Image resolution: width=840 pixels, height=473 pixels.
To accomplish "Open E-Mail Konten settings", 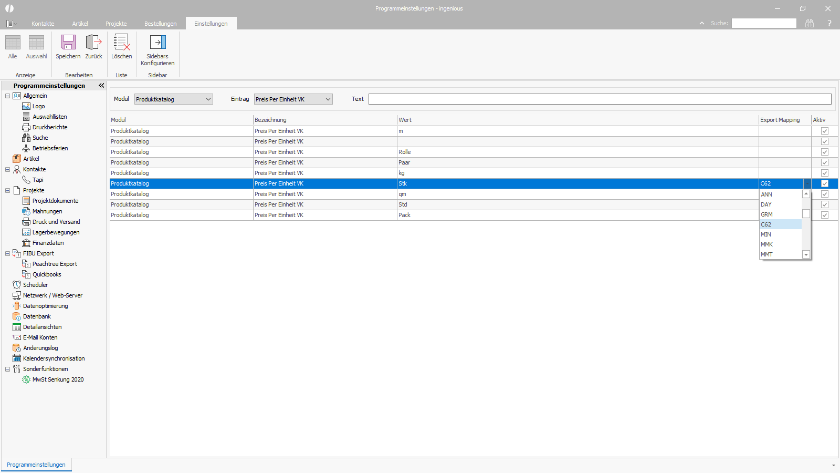I will click(40, 337).
